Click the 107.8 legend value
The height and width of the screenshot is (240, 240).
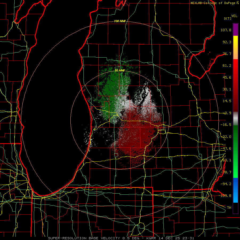[226, 30]
